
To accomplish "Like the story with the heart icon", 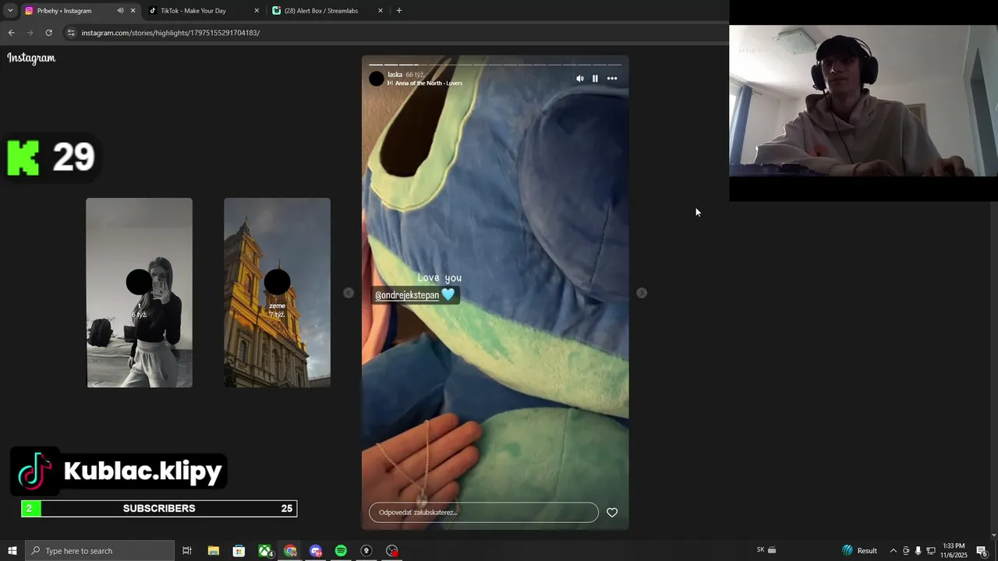I will tap(612, 513).
